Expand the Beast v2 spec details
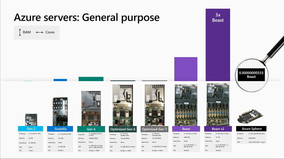This screenshot has height=159, width=284. [x=217, y=142]
